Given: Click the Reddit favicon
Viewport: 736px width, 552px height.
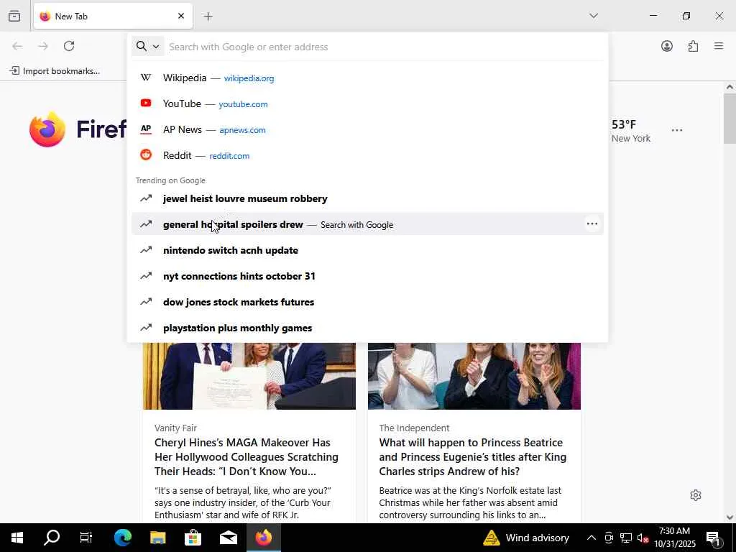Looking at the screenshot, I should 146,155.
